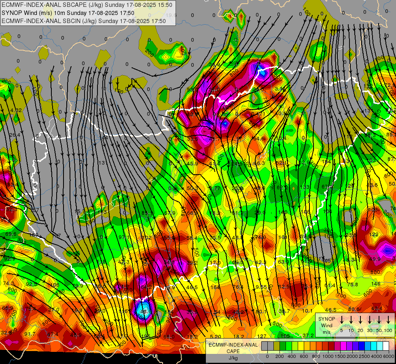Click the '2500' tick label on color bar
The width and height of the screenshot is (396, 364).
pos(364,356)
